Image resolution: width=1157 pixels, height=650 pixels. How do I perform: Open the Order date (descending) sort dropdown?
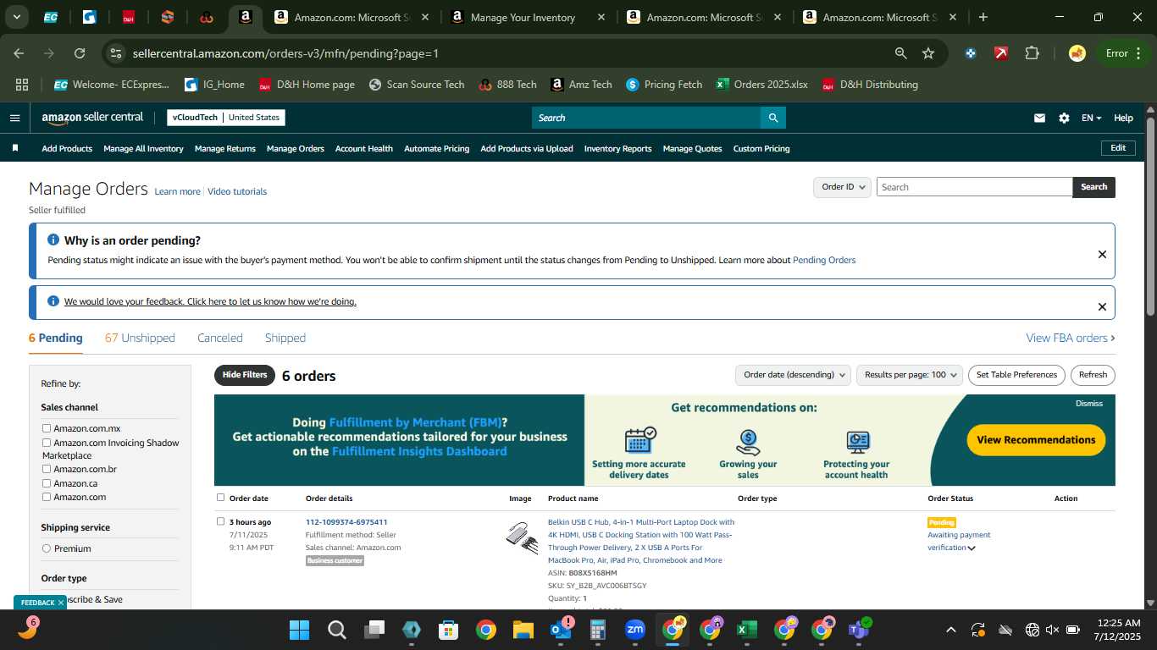click(x=793, y=375)
